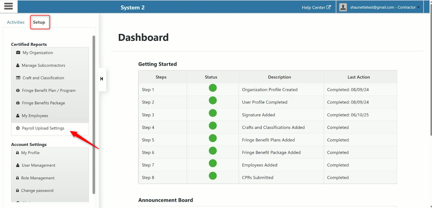Click gift icon beside Fringe Benefits Package

click(x=18, y=103)
